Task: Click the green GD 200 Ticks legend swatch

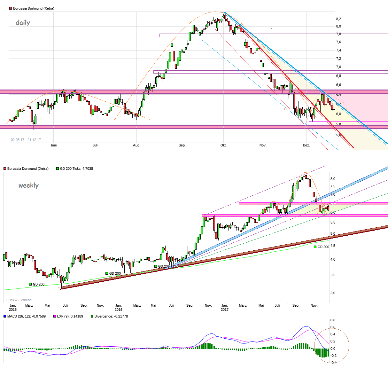Action: pyautogui.click(x=58, y=169)
